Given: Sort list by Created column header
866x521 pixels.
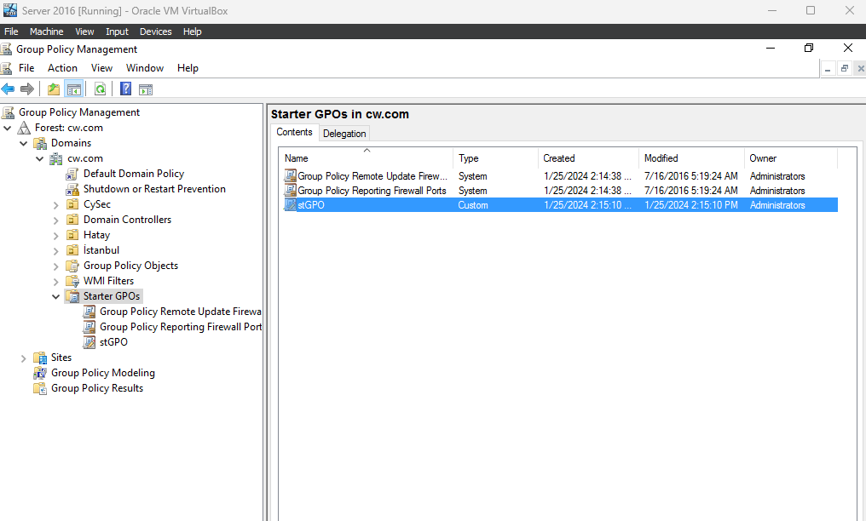Looking at the screenshot, I should coord(588,158).
